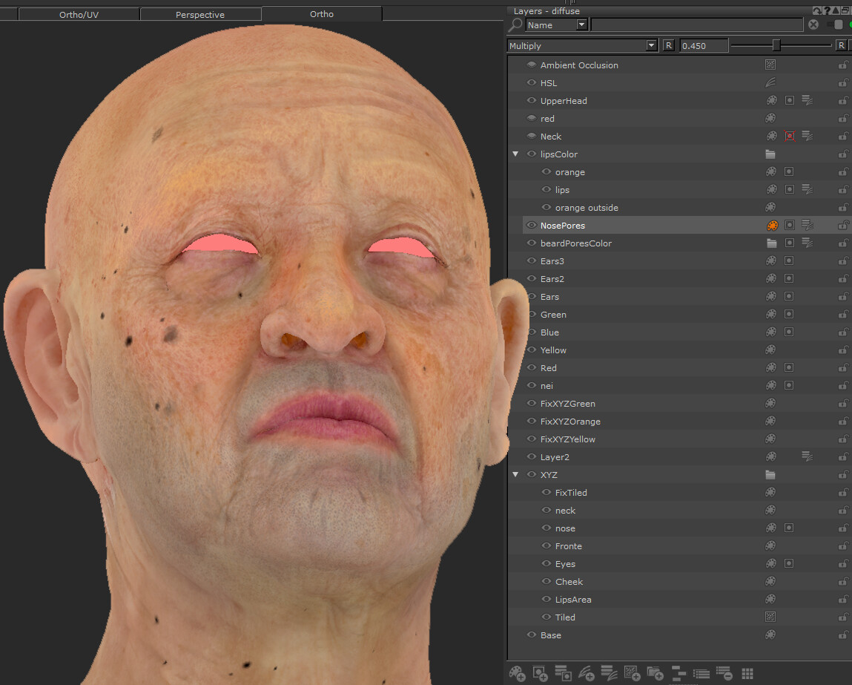This screenshot has height=685, width=852.
Task: Click the add adjustment layer icon
Action: (x=586, y=673)
